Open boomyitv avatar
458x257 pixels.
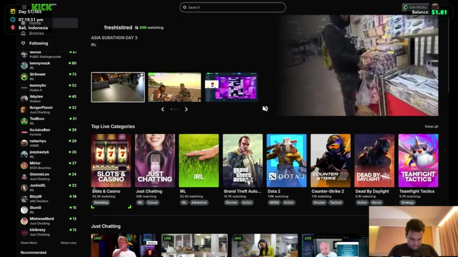24,87
